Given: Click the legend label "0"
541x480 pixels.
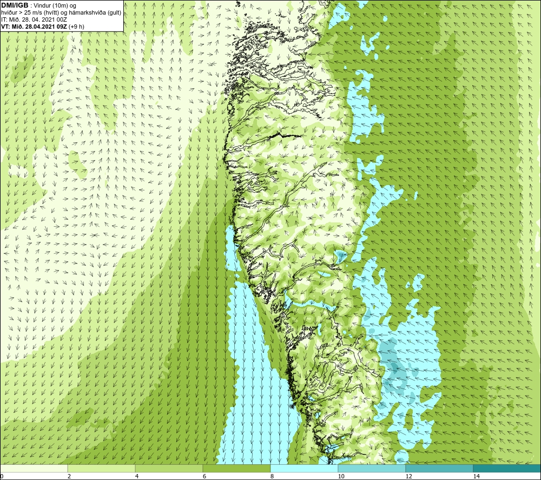Looking at the screenshot, I should click(x=2, y=477).
